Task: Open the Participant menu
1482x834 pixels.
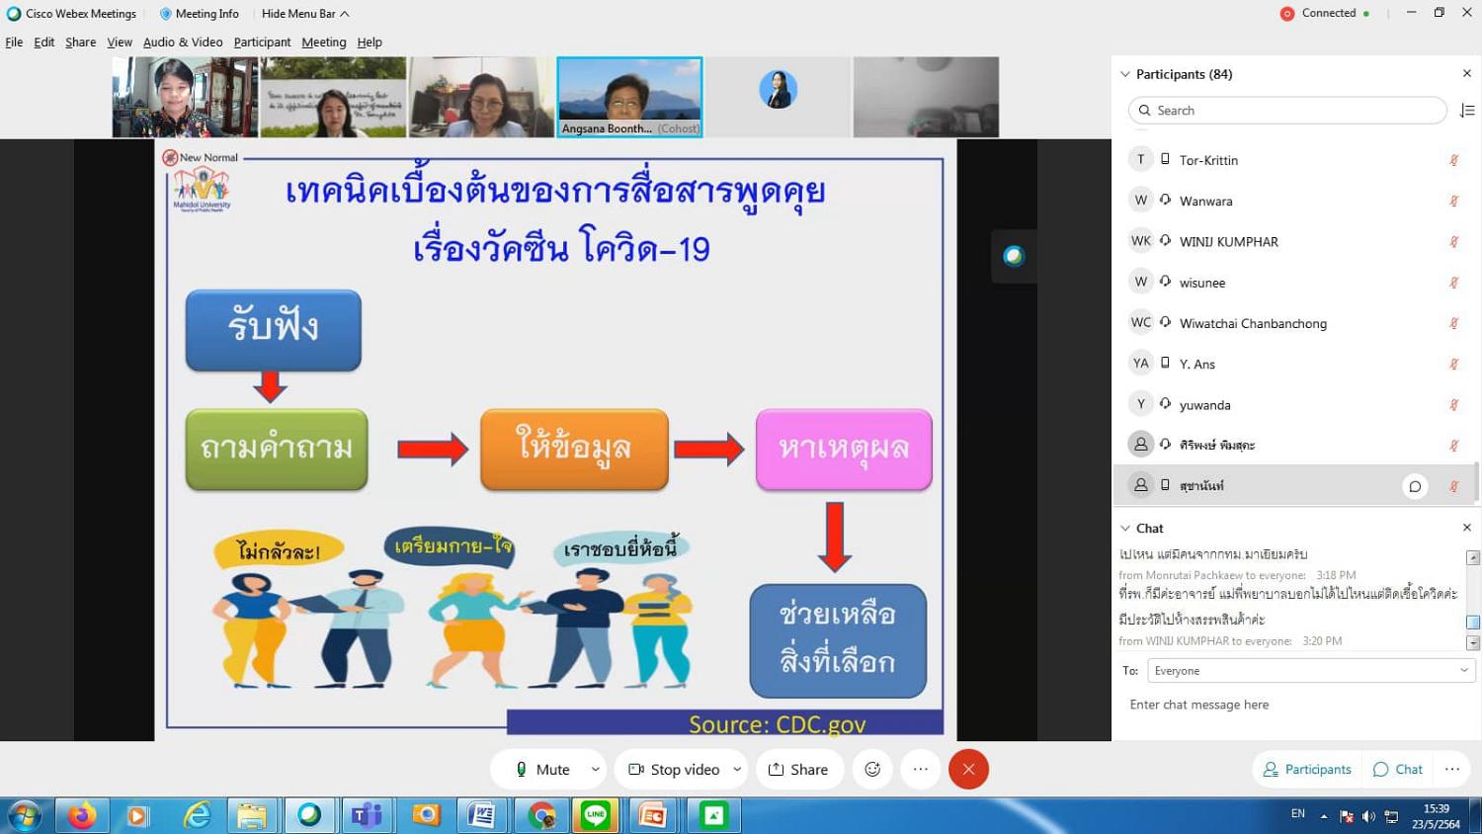Action: click(x=262, y=42)
